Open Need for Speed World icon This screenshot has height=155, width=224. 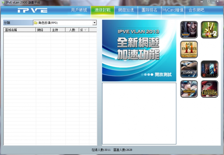pos(189,69)
